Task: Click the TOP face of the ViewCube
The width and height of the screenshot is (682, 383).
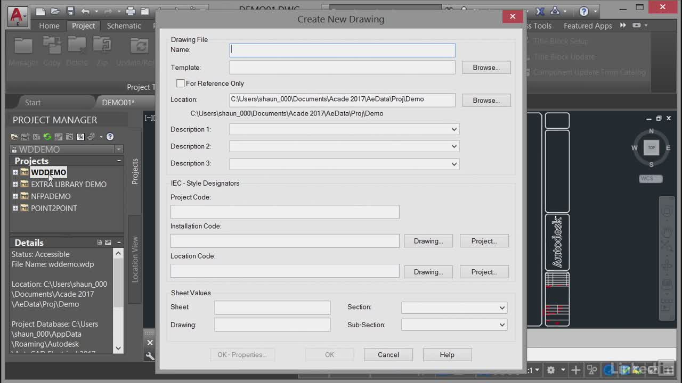Action: (x=651, y=147)
